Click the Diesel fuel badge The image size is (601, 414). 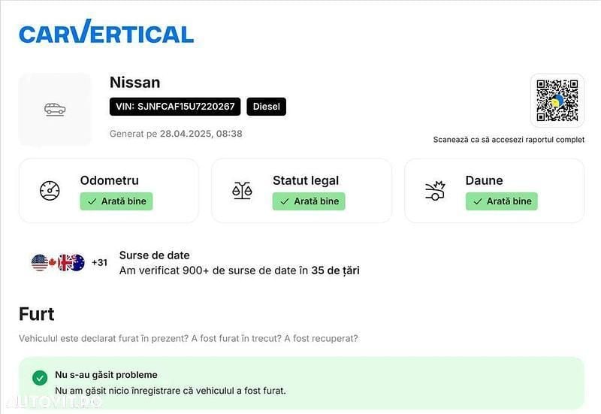[x=267, y=107]
